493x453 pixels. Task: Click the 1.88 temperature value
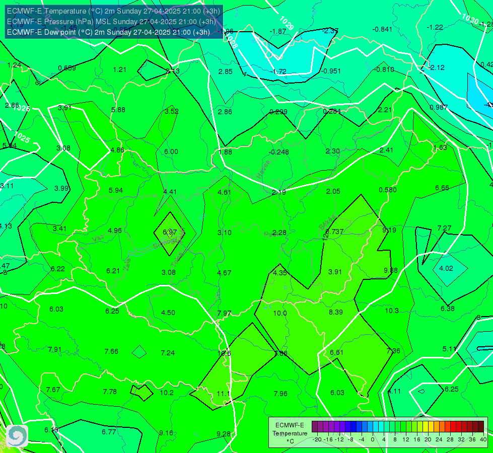click(x=225, y=152)
